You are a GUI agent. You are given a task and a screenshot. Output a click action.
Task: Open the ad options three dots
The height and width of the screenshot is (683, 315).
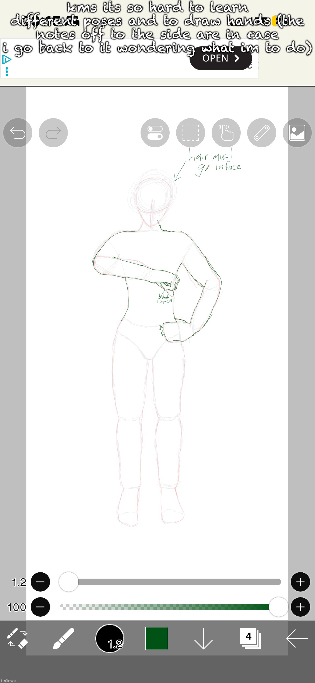coord(7,71)
